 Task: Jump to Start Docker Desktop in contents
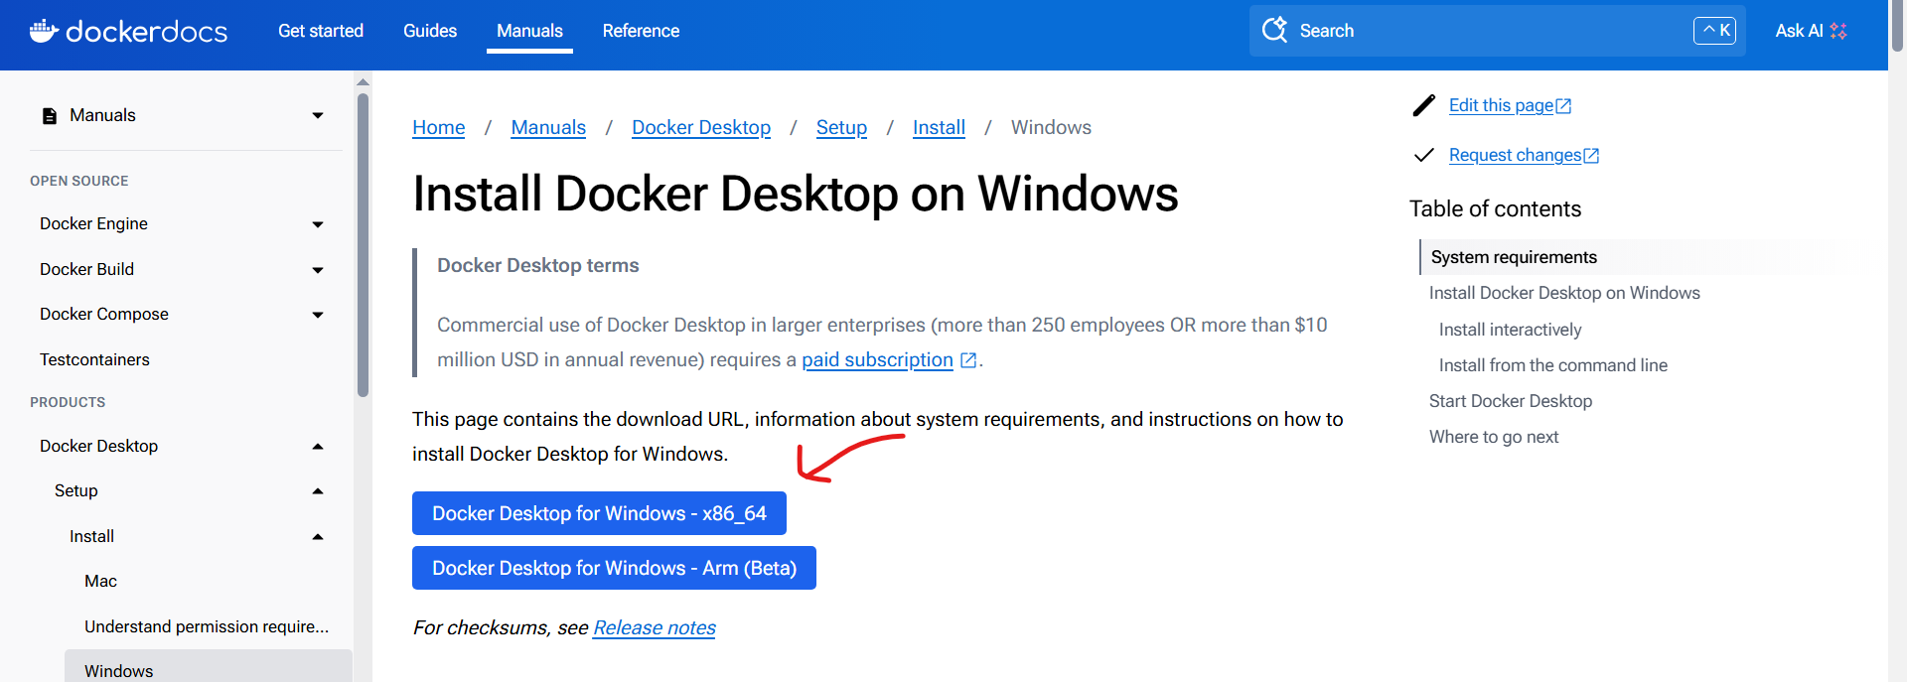[1511, 401]
